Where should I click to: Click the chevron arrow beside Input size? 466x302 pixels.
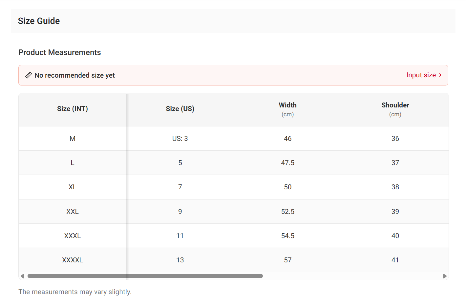(440, 75)
